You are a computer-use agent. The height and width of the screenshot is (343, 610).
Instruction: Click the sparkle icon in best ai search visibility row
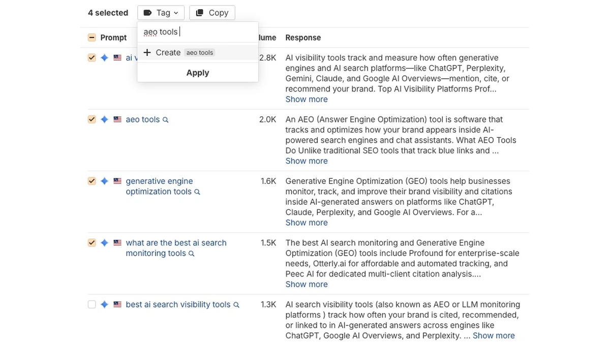(x=104, y=304)
